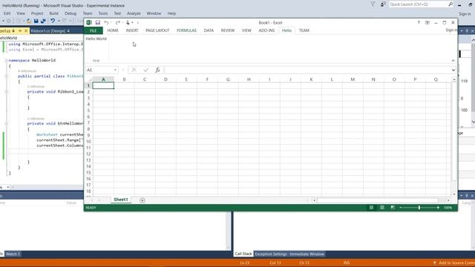Zoom in with plus icon in Excel

coord(438,208)
